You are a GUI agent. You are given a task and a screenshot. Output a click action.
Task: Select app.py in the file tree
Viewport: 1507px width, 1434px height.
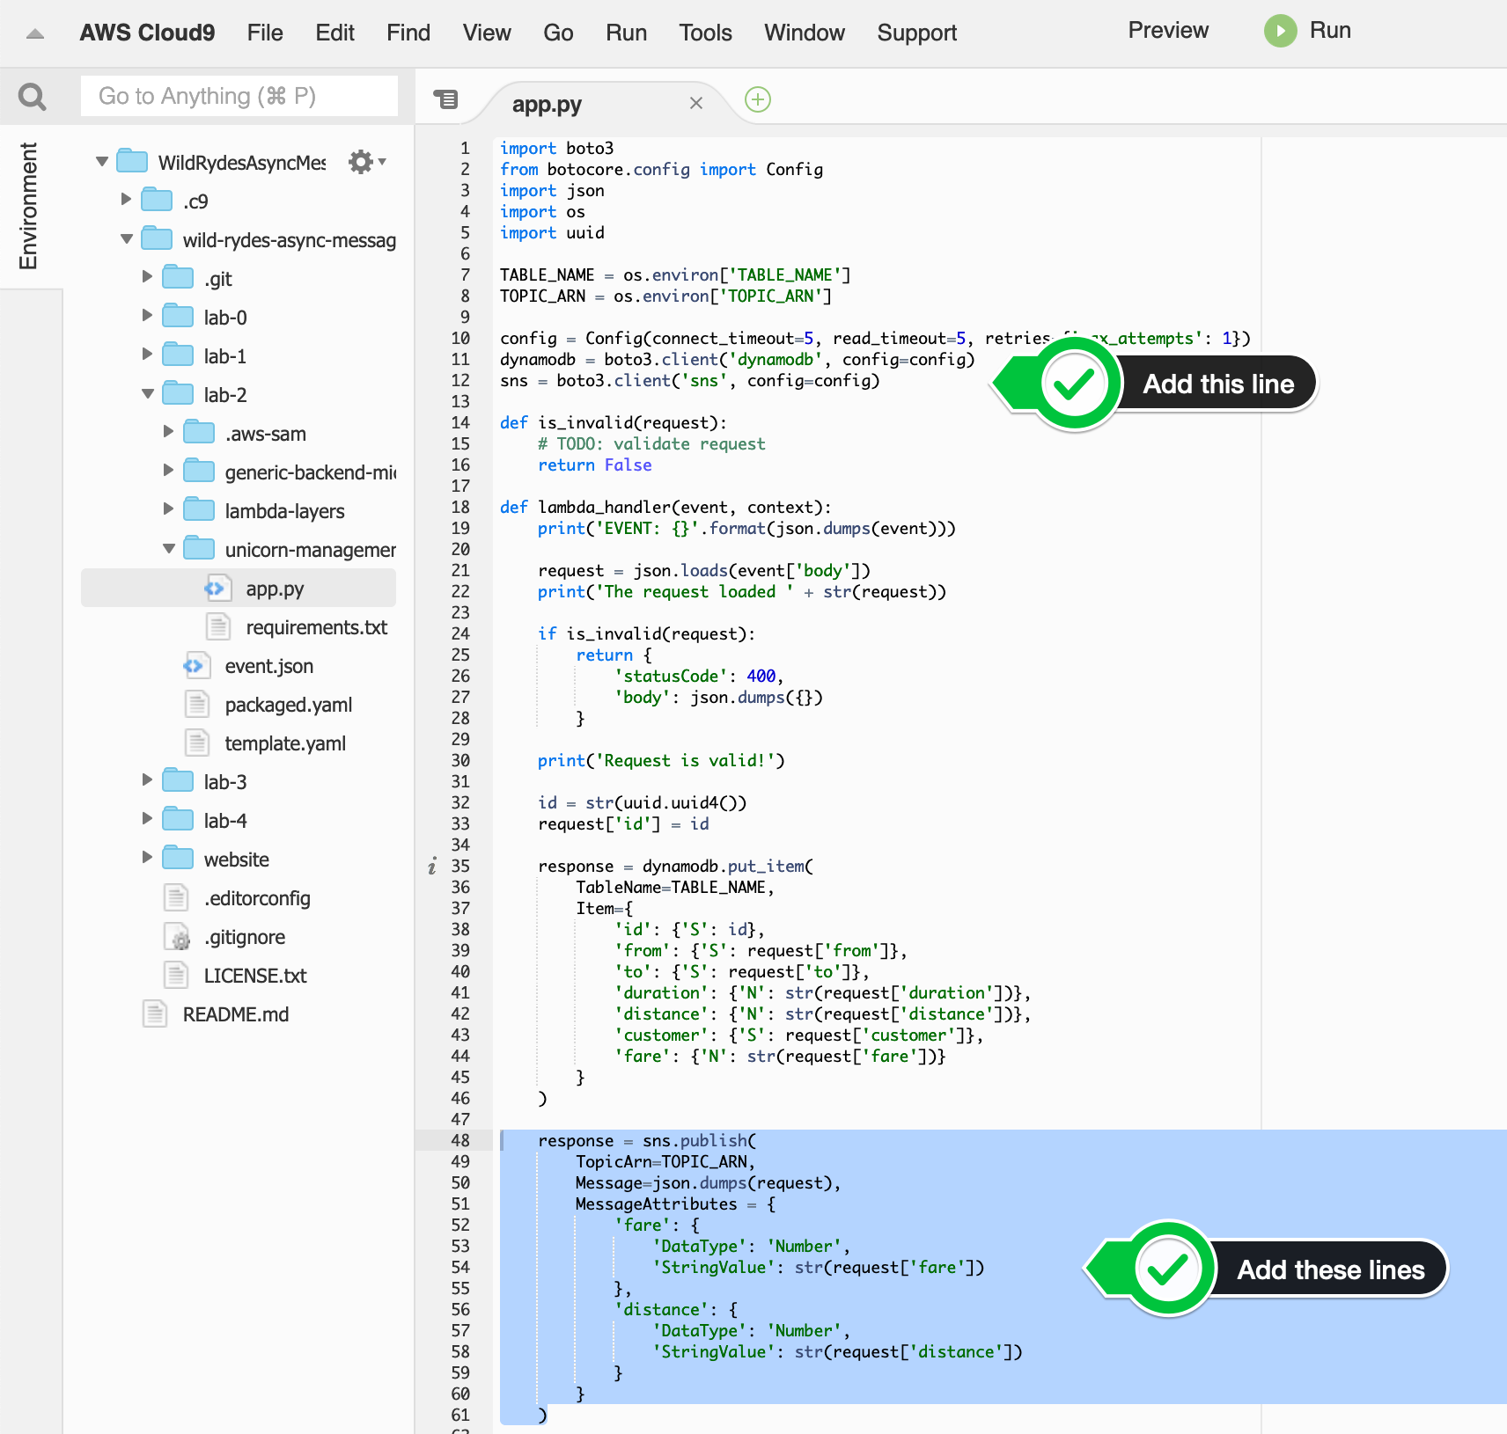[x=239, y=589]
